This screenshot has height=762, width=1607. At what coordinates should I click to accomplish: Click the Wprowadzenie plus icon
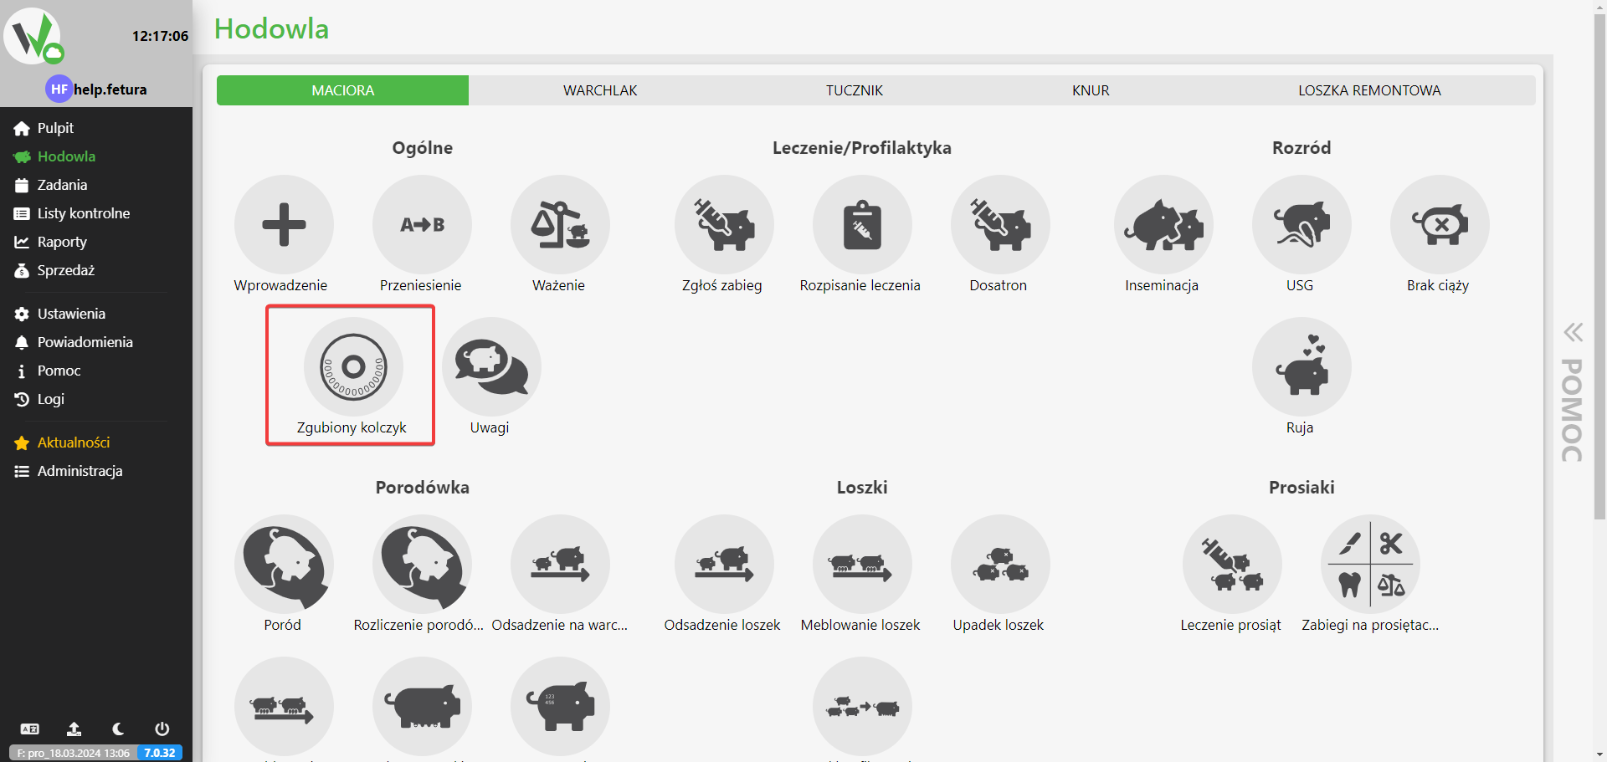pyautogui.click(x=284, y=225)
